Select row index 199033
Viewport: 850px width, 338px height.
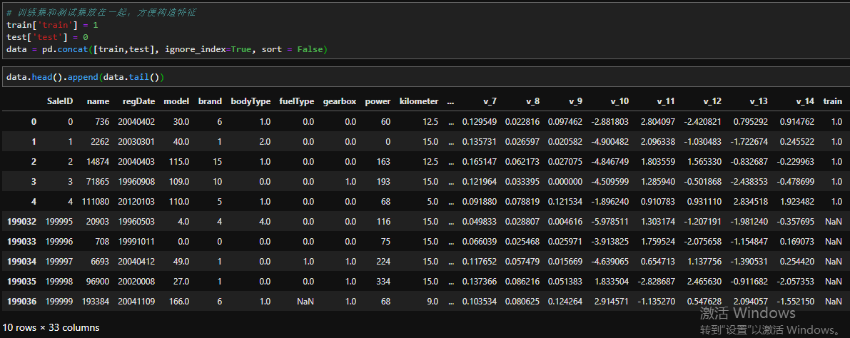point(21,241)
